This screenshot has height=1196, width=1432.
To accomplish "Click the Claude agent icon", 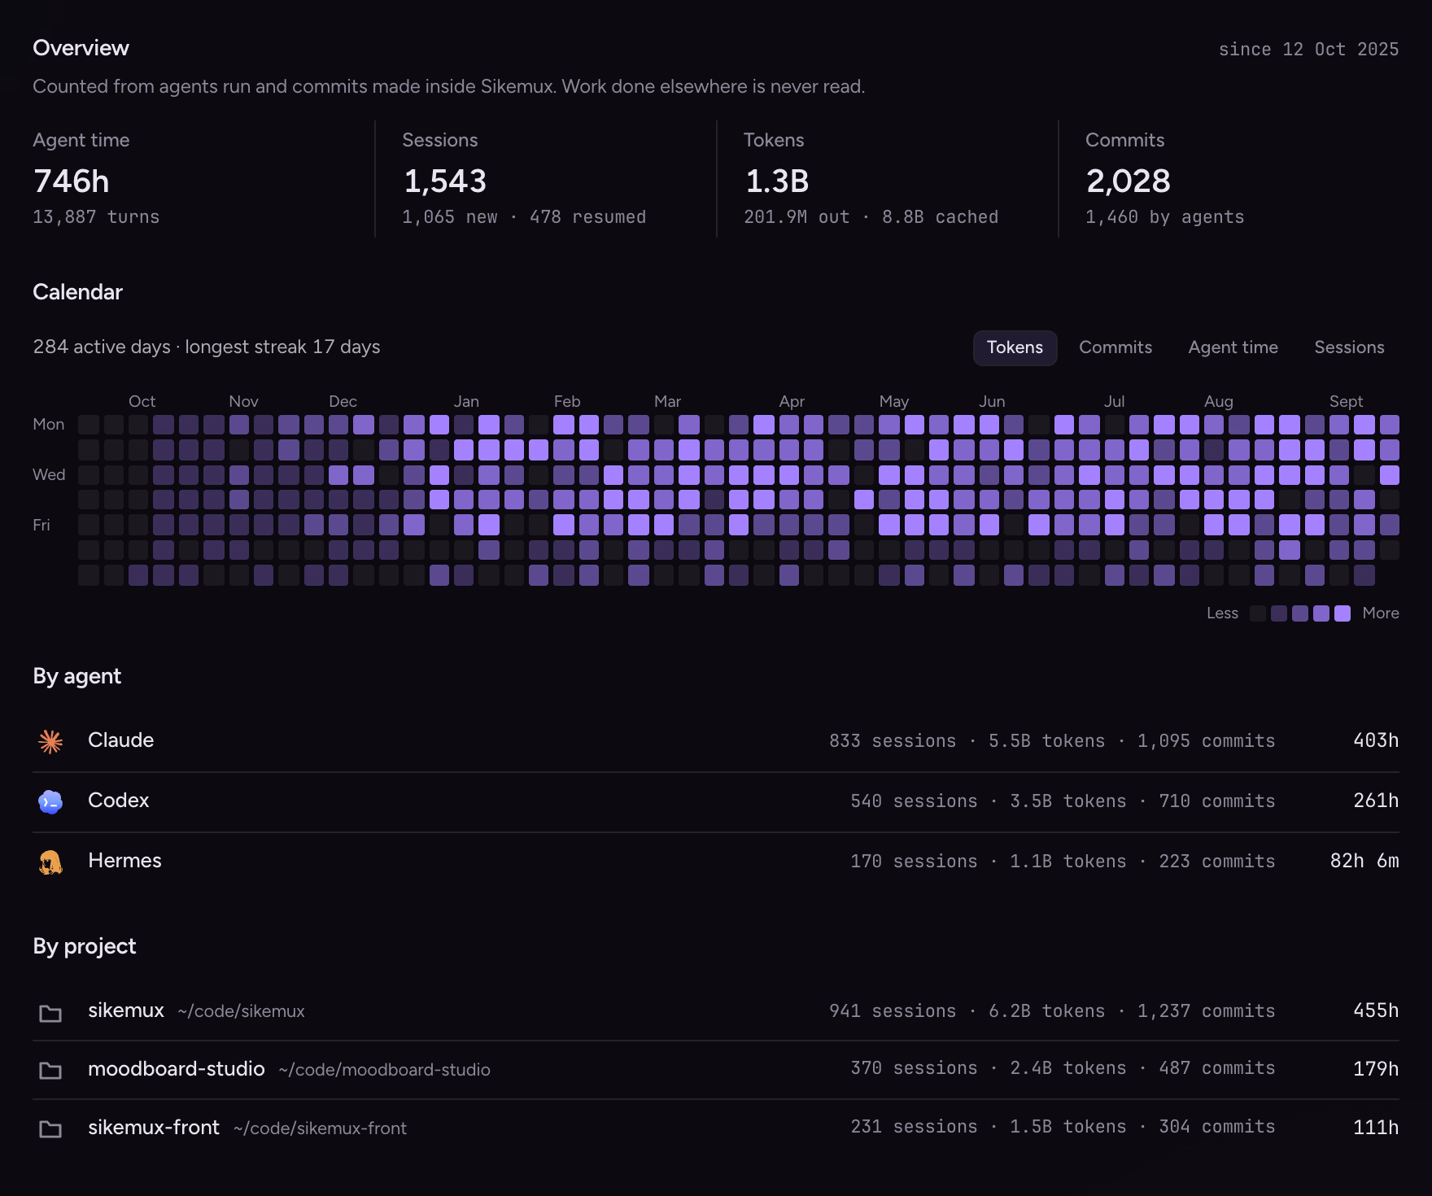I will [50, 741].
